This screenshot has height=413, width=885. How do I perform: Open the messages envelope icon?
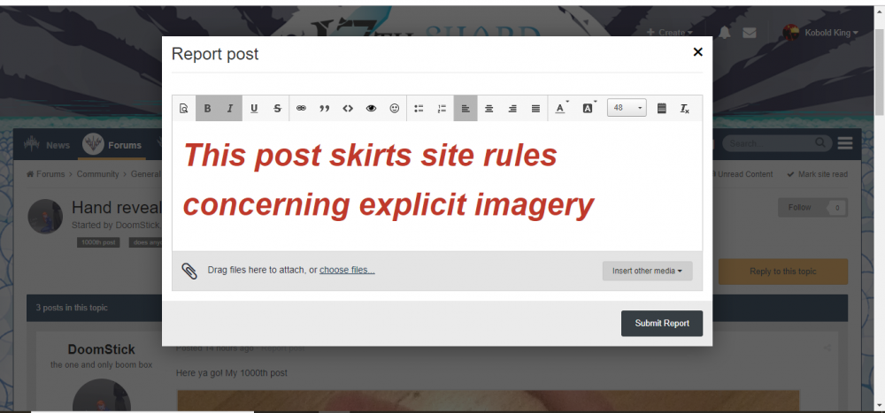point(749,33)
